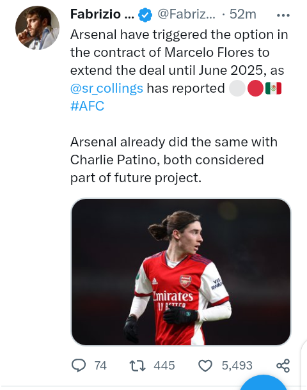Click the 74 replies count
Image resolution: width=307 pixels, height=390 pixels.
[100, 366]
